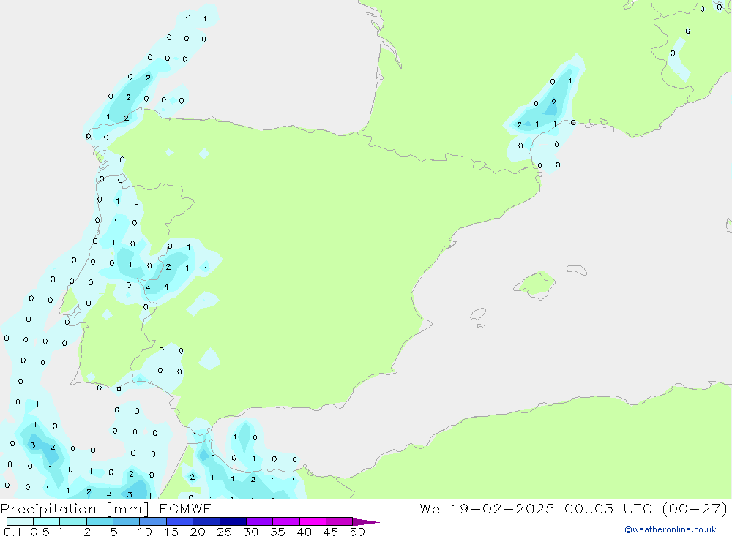This screenshot has height=536, width=732.
Task: Select the 0.5–1 mm legend swatch
Action: click(46, 521)
